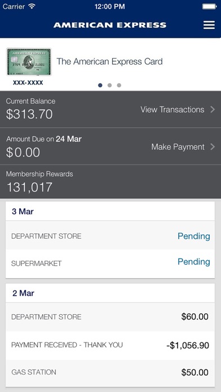
Task: Tap the Current Balance $313.70 amount
Action: click(x=29, y=114)
